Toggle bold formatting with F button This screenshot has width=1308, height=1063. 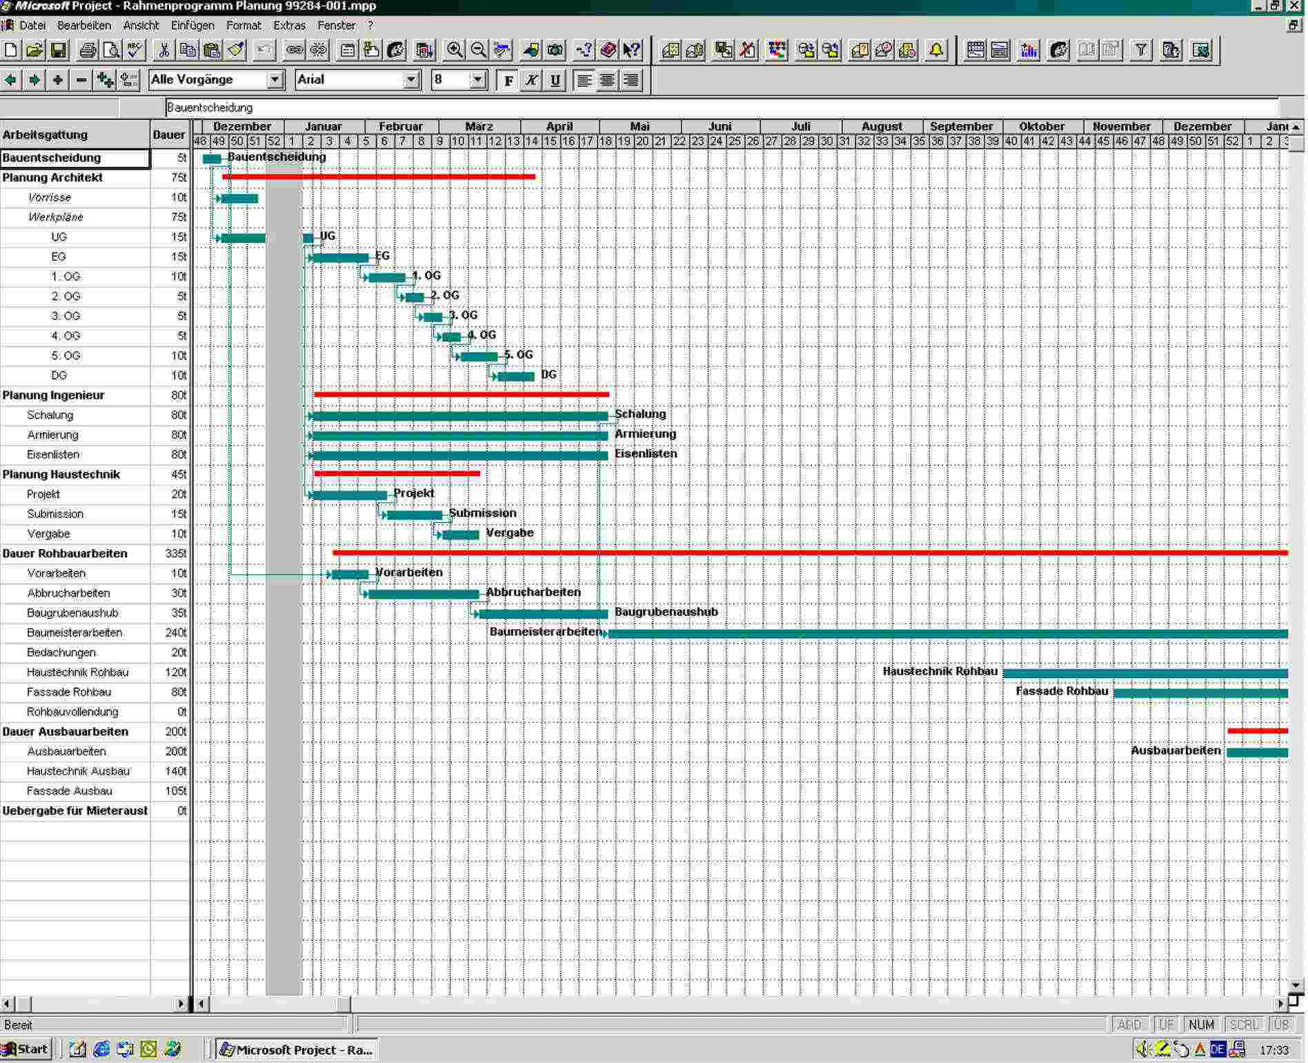click(508, 80)
